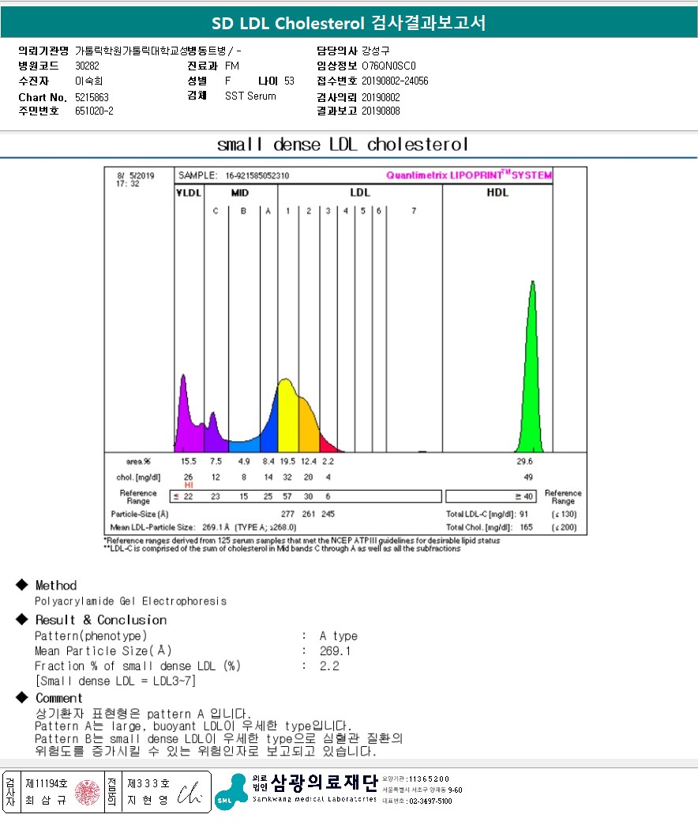Click the Chart No. value '5215863'
This screenshot has width=698, height=822.
pyautogui.click(x=92, y=97)
